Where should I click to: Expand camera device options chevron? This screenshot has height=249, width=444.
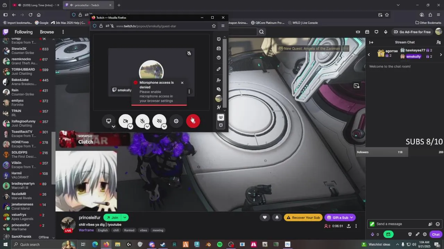[130, 127]
